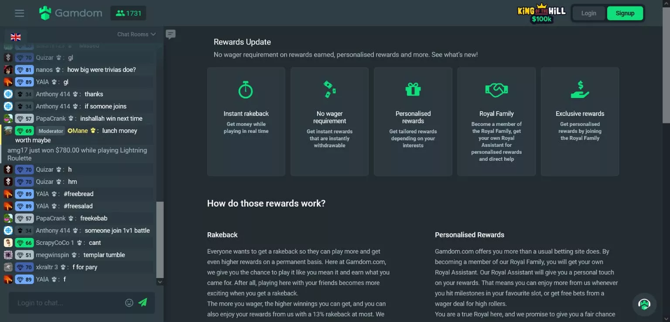Click the 'amg17 just won $780.00' notification

(78, 154)
